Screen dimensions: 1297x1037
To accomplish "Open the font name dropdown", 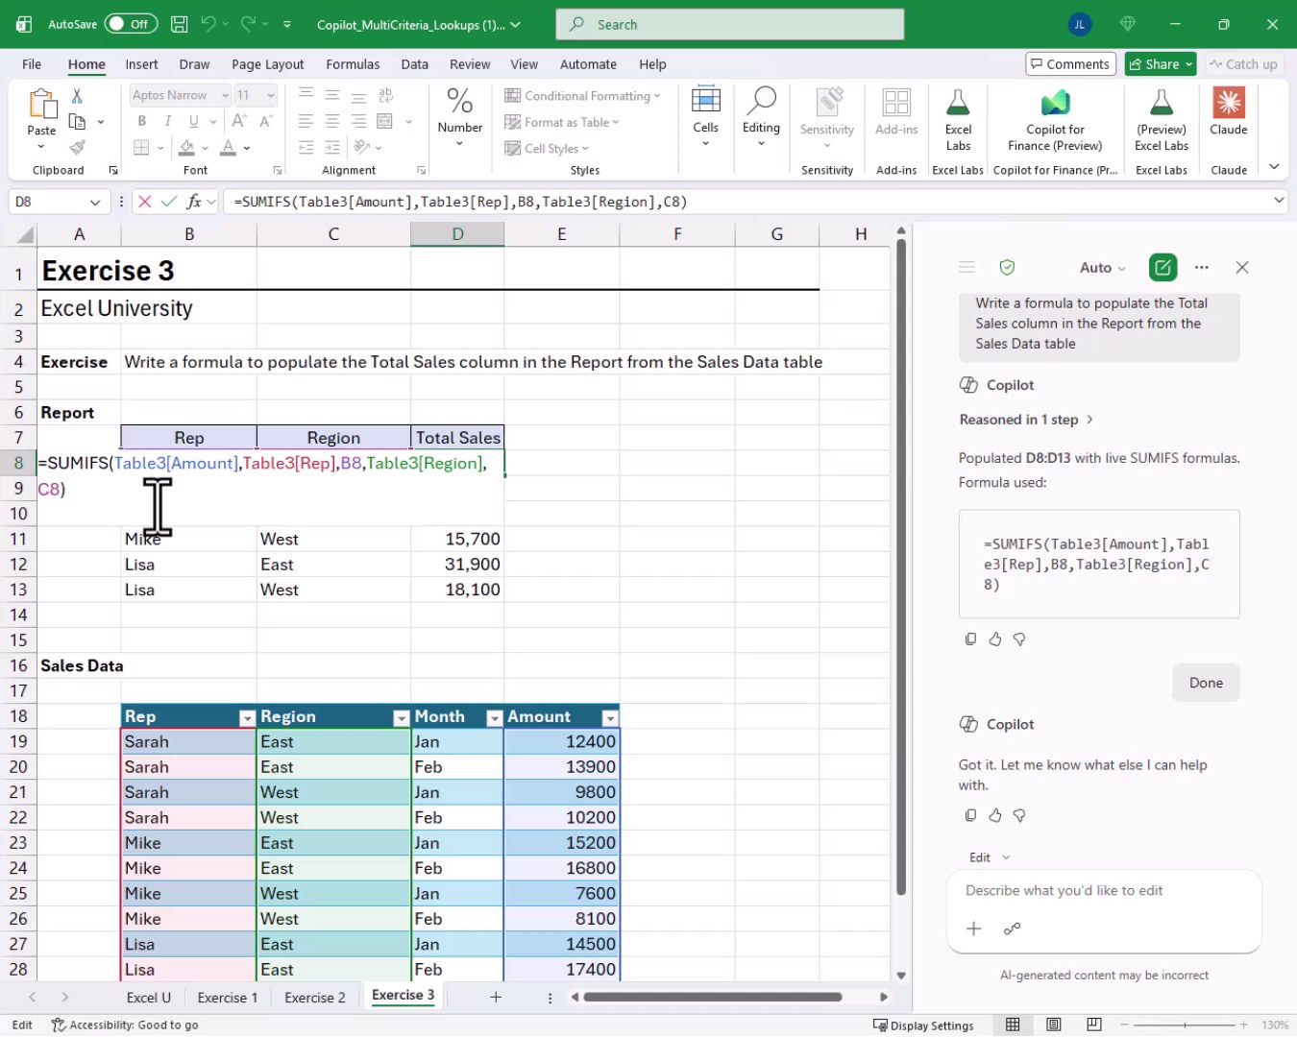I will (225, 95).
